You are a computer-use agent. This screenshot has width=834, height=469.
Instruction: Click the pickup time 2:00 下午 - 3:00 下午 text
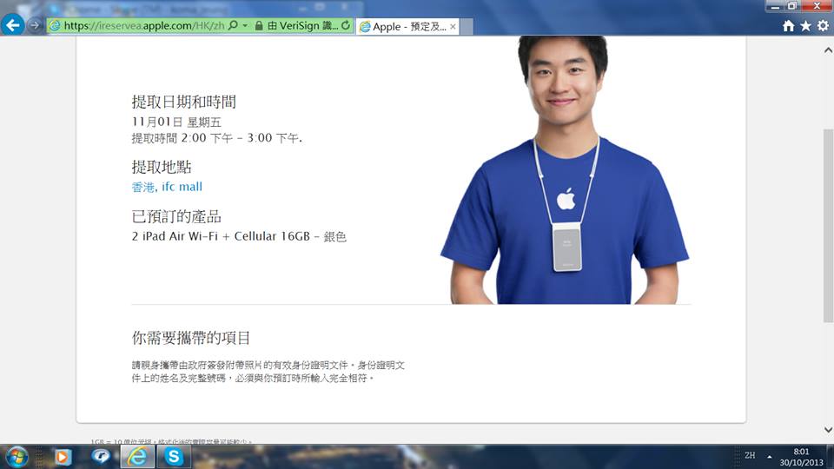coord(216,138)
